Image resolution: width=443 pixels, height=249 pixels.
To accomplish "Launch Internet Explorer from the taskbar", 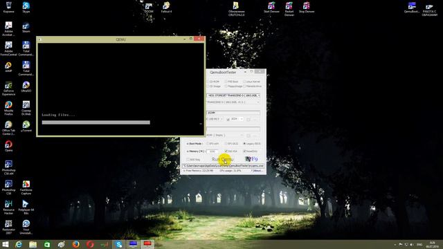I will (19, 244).
